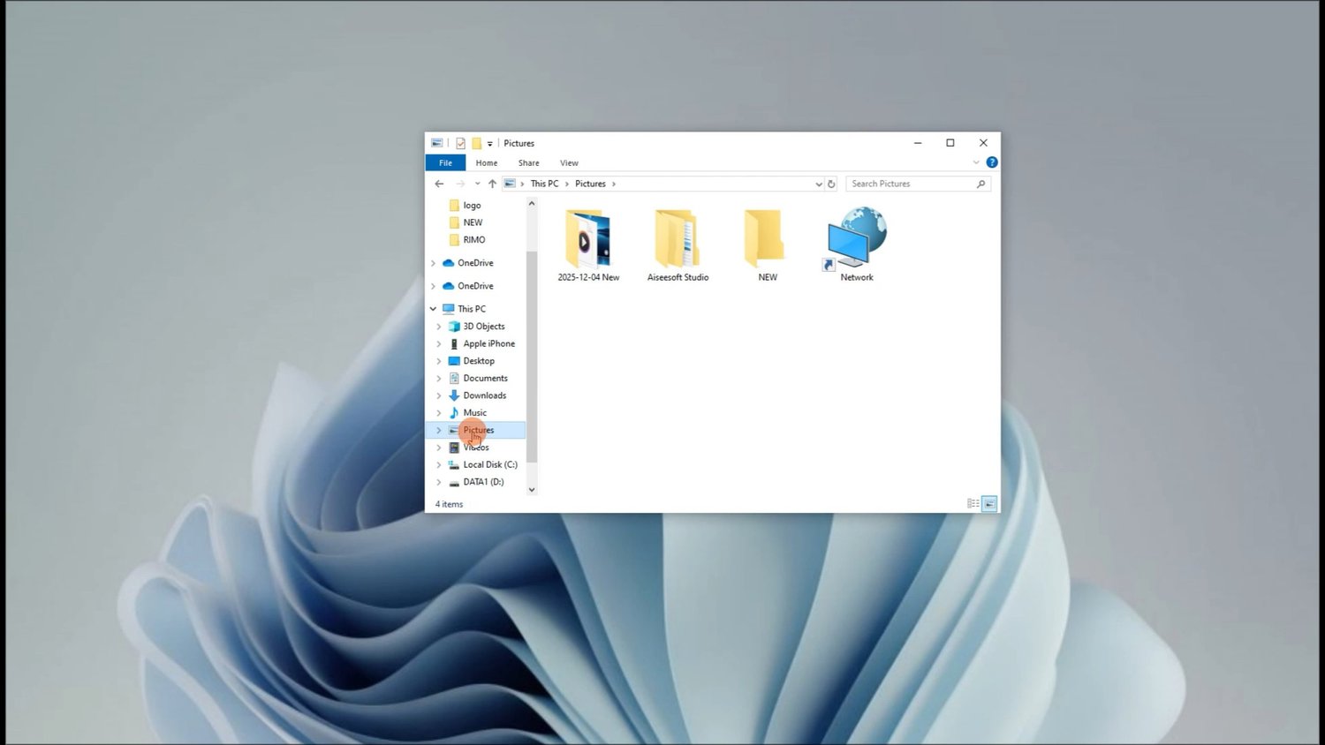Go back with the Back arrow
This screenshot has width=1325, height=745.
click(439, 184)
